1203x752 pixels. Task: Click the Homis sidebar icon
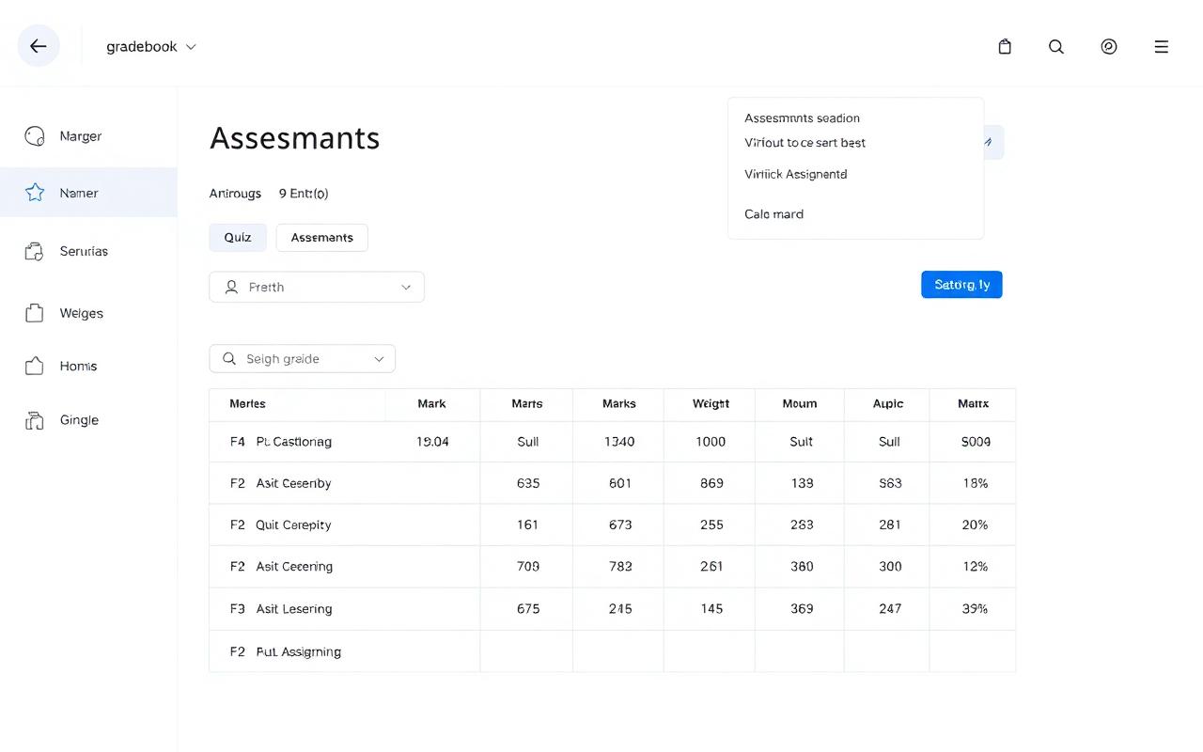coord(35,366)
